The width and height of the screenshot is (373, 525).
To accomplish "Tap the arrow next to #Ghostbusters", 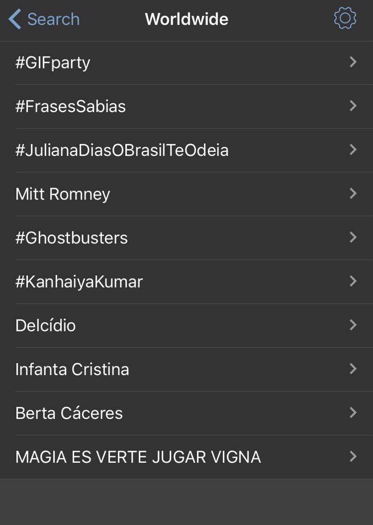I will (353, 237).
